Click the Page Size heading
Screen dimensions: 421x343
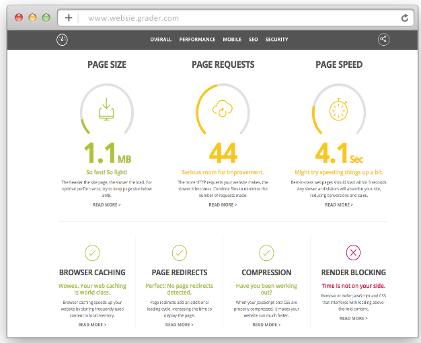[106, 65]
